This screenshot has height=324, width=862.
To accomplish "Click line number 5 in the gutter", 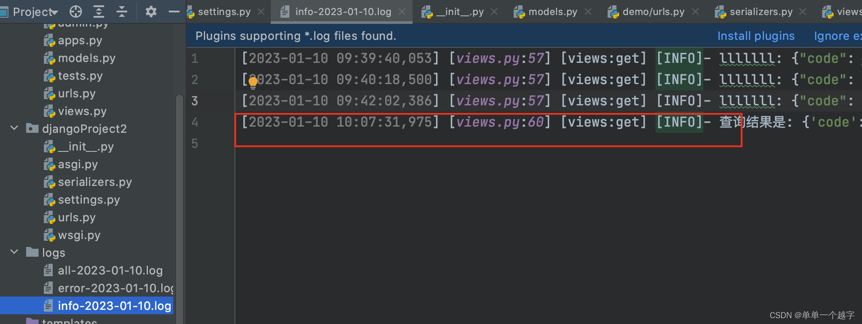I will tap(195, 143).
